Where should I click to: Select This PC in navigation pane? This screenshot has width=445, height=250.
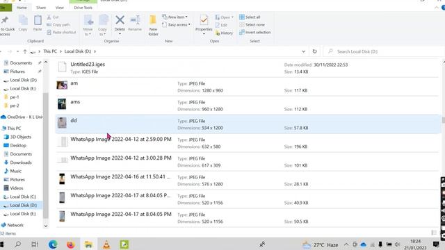tap(11, 128)
